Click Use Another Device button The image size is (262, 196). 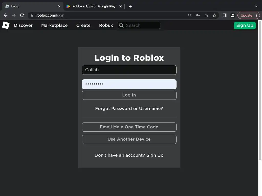(x=129, y=139)
